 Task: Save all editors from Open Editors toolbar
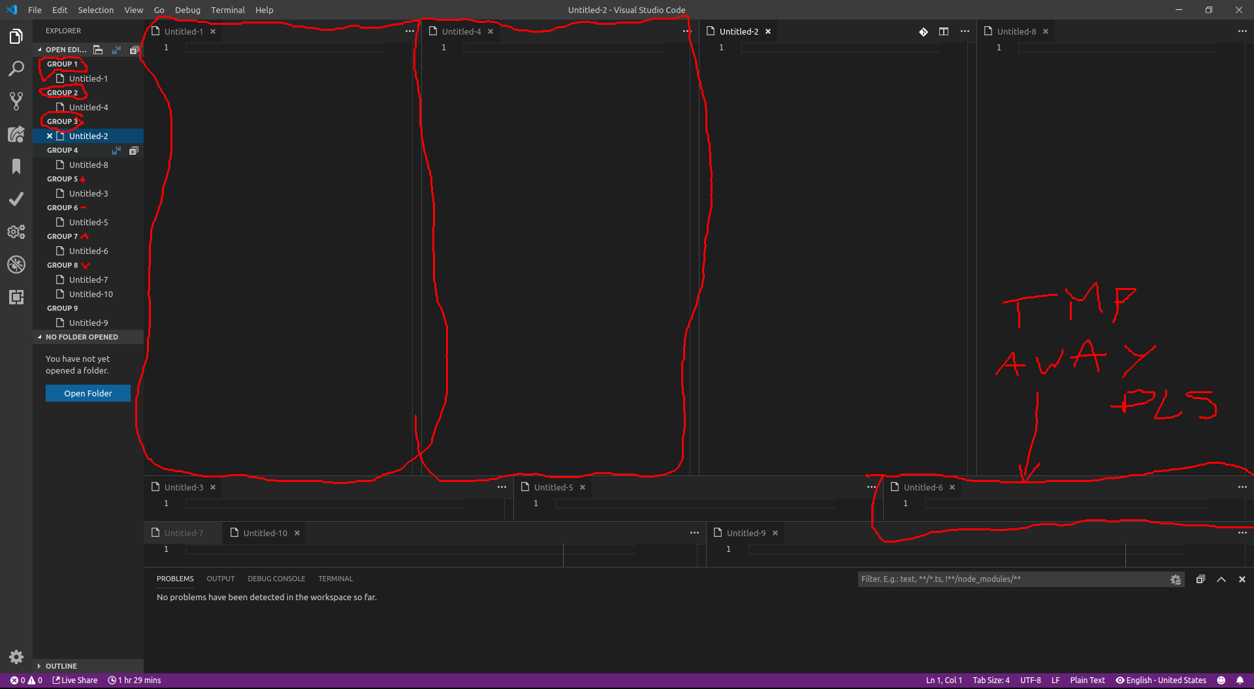point(116,50)
